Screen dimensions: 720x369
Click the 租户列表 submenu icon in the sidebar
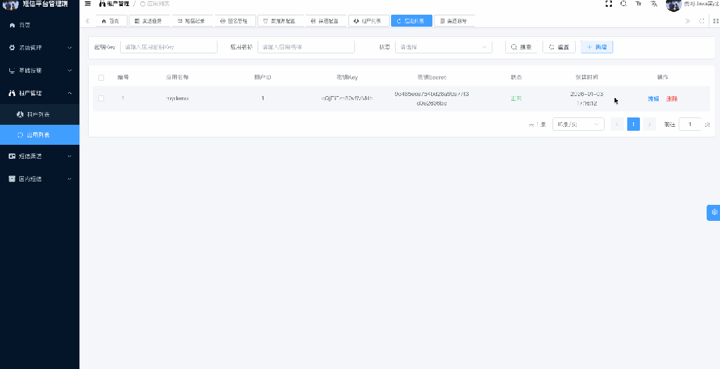tap(20, 114)
